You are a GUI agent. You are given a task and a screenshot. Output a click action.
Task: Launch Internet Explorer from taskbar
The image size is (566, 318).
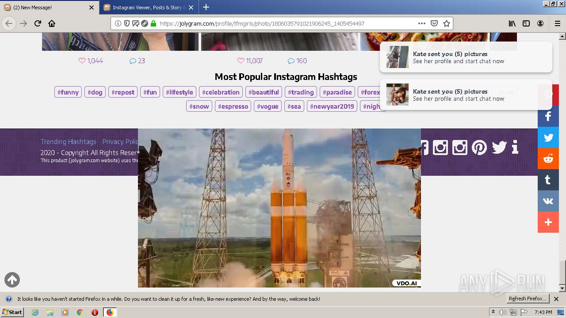pos(35,312)
